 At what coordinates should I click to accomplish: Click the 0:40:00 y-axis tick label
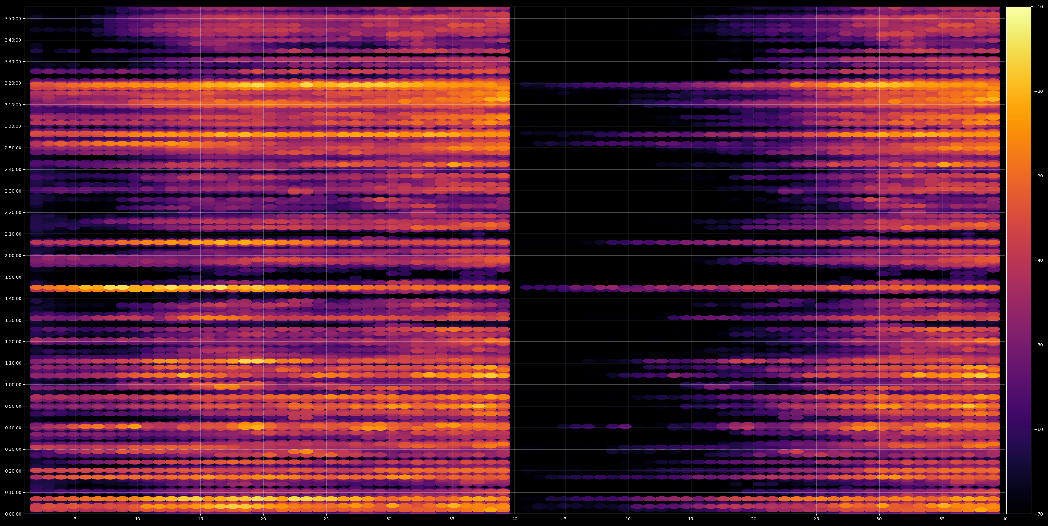pyautogui.click(x=12, y=428)
